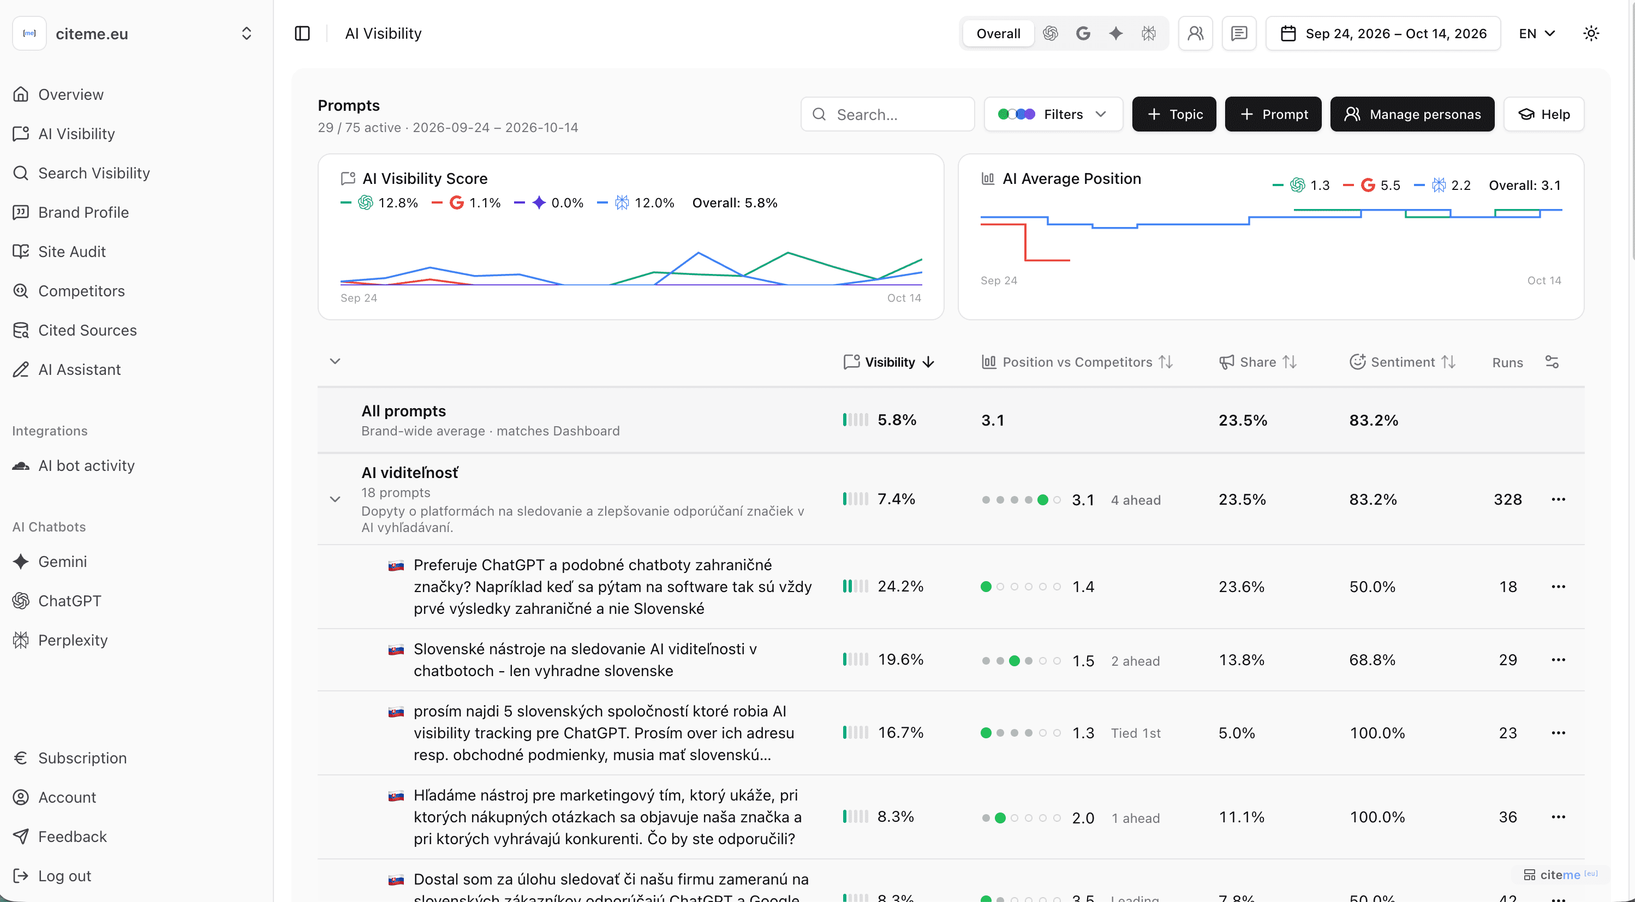Open the date range picker
The image size is (1635, 902).
[x=1383, y=34]
